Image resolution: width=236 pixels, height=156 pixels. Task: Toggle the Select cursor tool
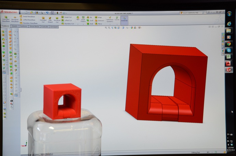[52, 13]
